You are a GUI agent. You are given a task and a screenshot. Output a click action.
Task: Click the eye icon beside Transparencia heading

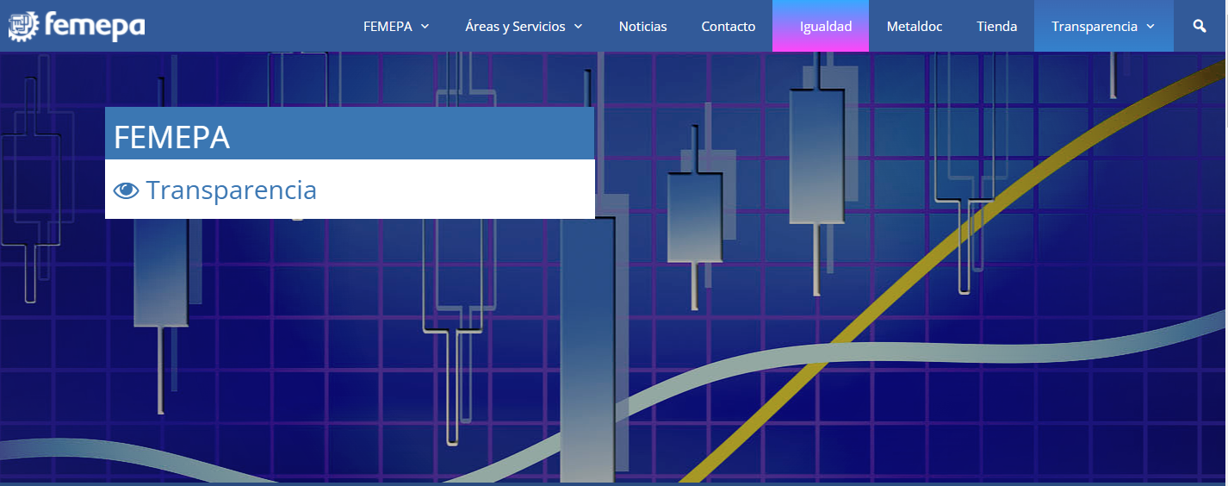click(x=126, y=190)
